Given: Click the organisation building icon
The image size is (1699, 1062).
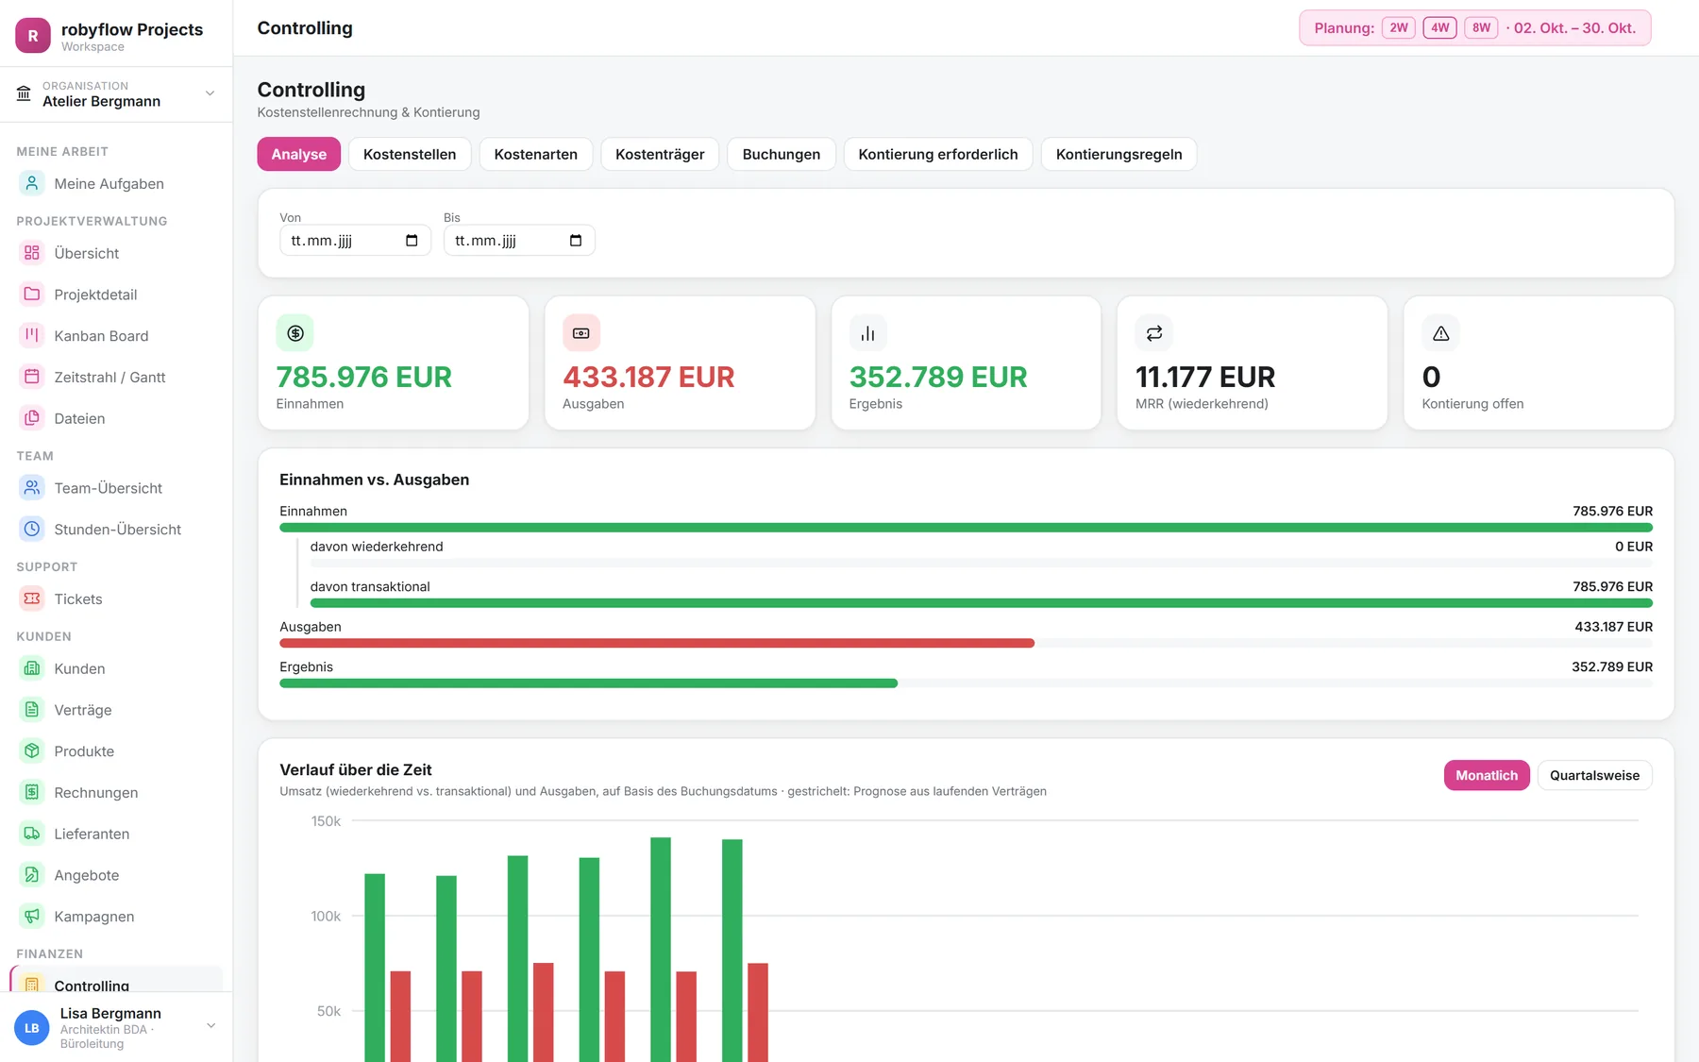Looking at the screenshot, I should pyautogui.click(x=24, y=93).
